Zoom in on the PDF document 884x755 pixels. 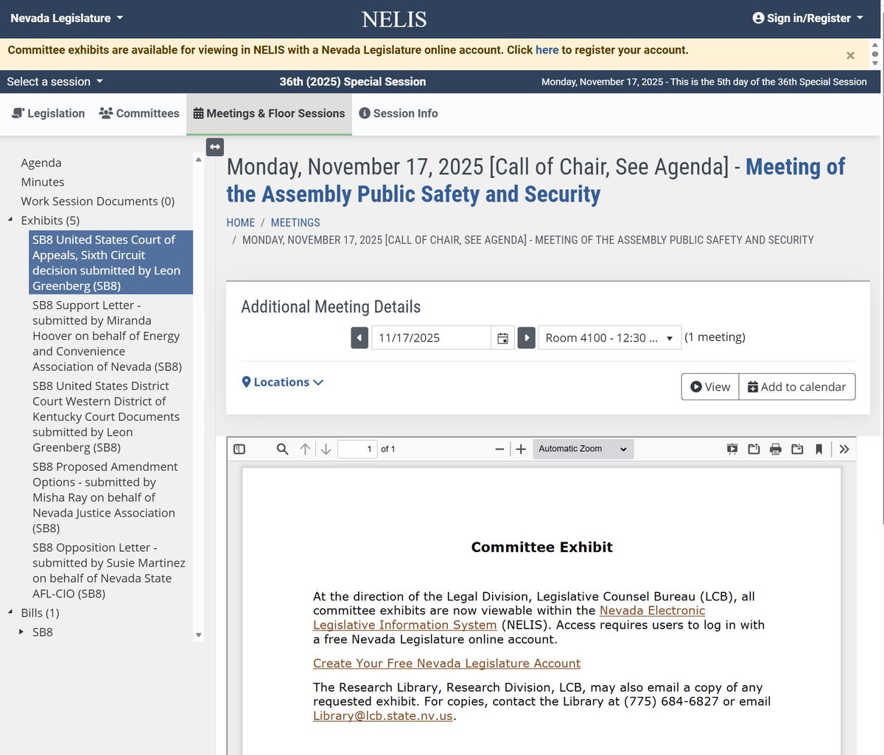(521, 449)
